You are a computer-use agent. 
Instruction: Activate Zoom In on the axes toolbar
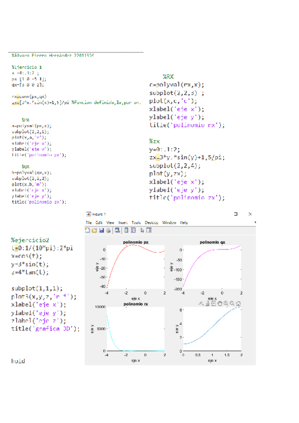click(x=226, y=303)
